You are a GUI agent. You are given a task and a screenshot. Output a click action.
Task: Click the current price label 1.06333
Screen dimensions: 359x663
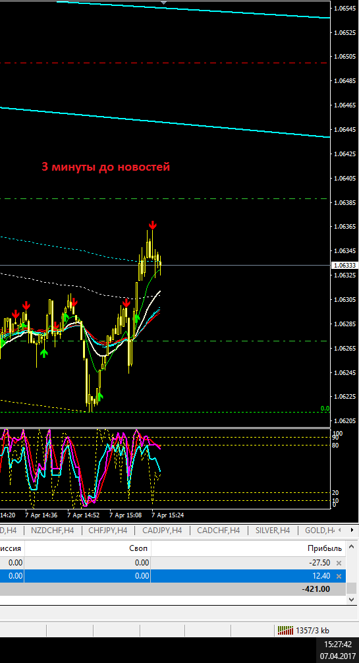click(345, 266)
